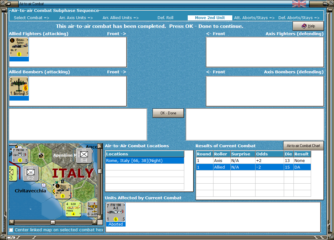Go to Att. Aborts/Stays subphase

[254, 18]
